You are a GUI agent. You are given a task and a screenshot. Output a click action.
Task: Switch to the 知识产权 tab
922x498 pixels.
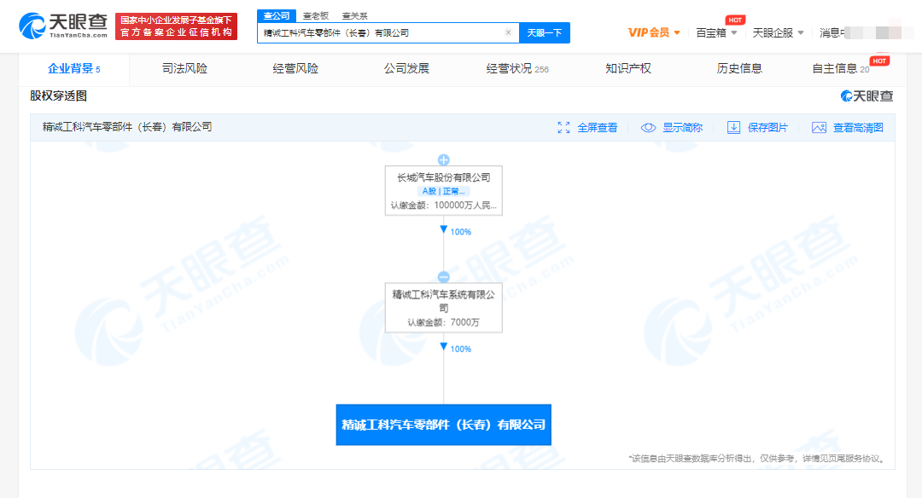(x=627, y=68)
